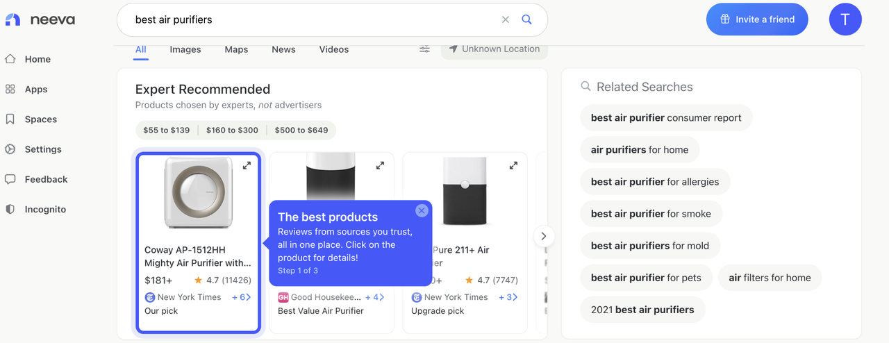Go to Spaces in sidebar
This screenshot has height=343, width=889.
(x=31, y=119)
